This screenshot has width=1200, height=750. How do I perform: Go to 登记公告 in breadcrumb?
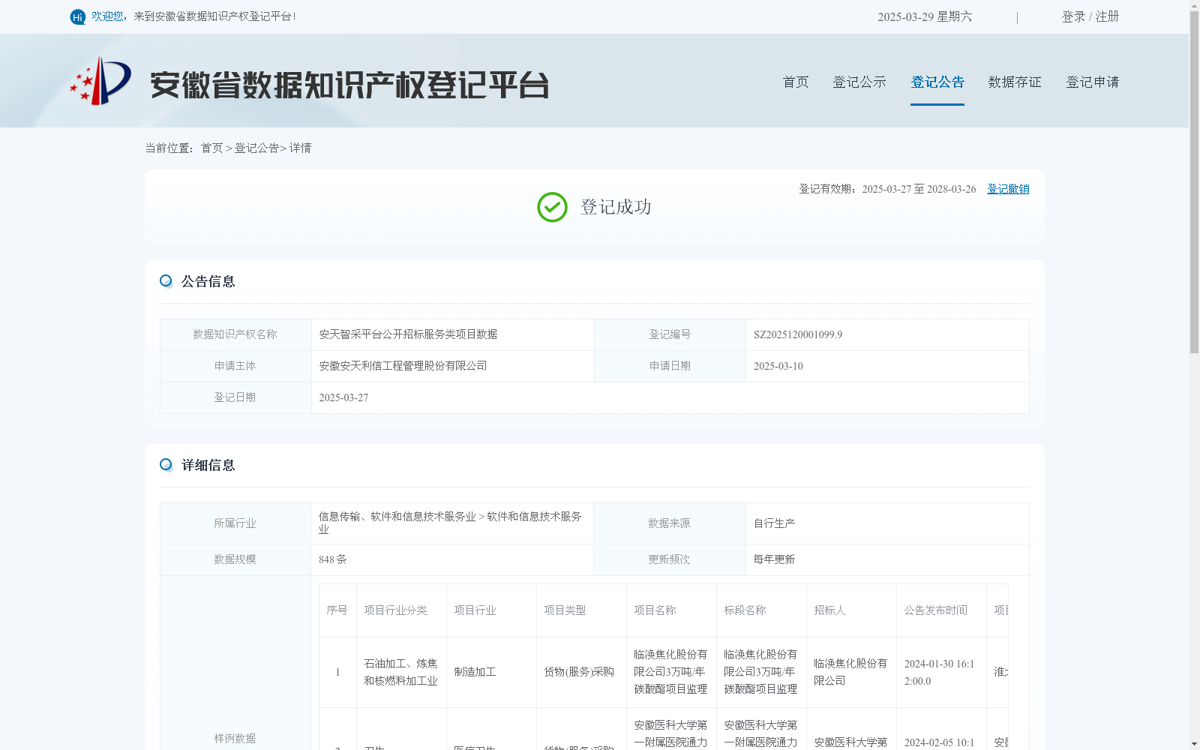256,148
